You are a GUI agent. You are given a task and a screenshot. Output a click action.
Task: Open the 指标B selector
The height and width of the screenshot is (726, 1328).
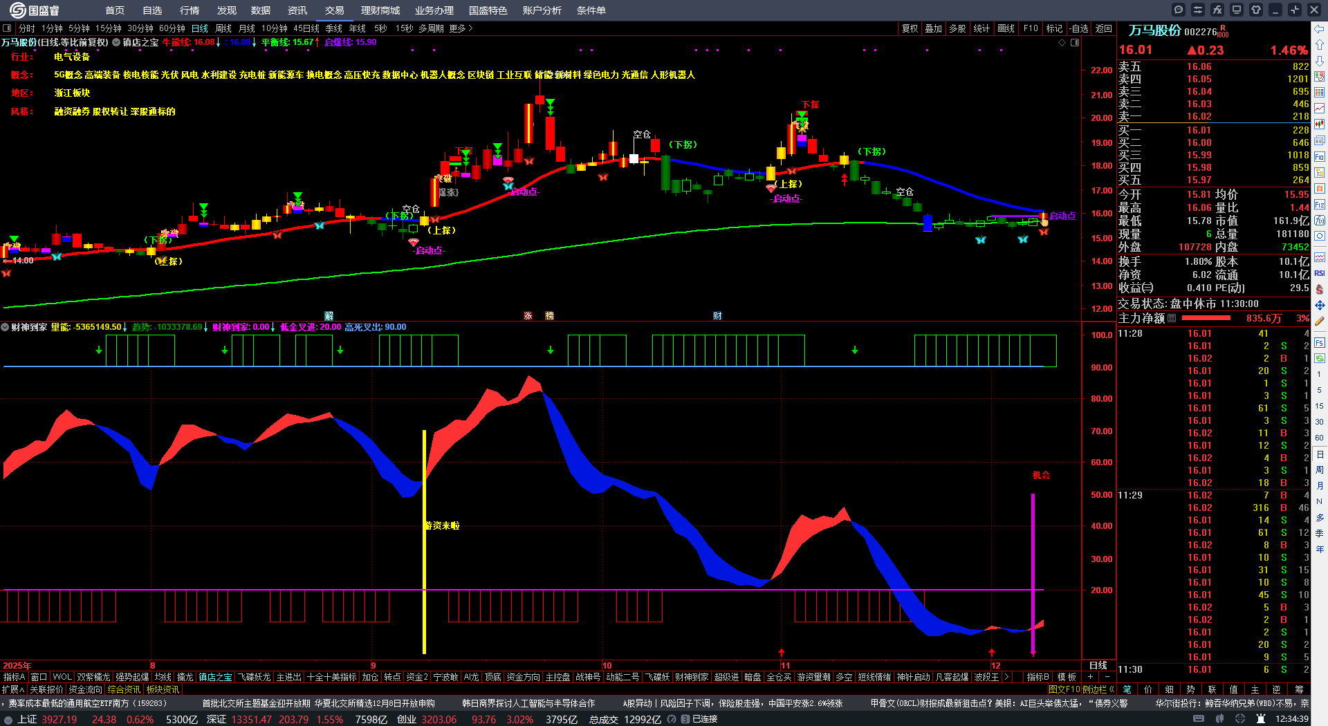coord(1038,677)
